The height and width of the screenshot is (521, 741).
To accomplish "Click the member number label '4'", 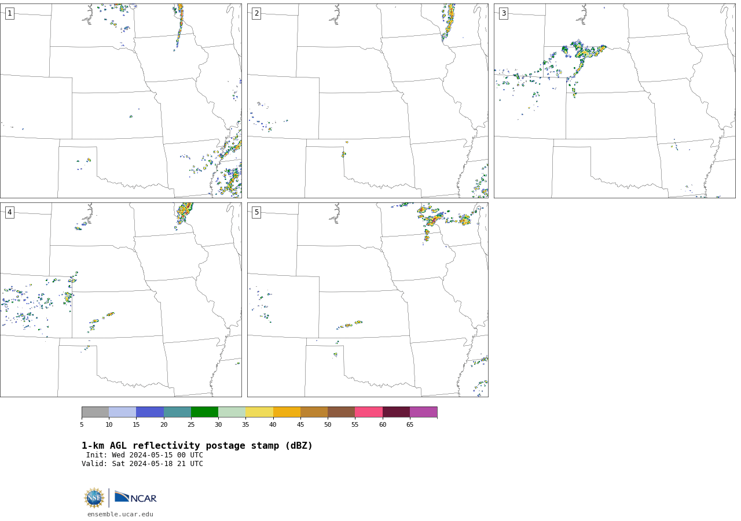I will (x=9, y=212).
